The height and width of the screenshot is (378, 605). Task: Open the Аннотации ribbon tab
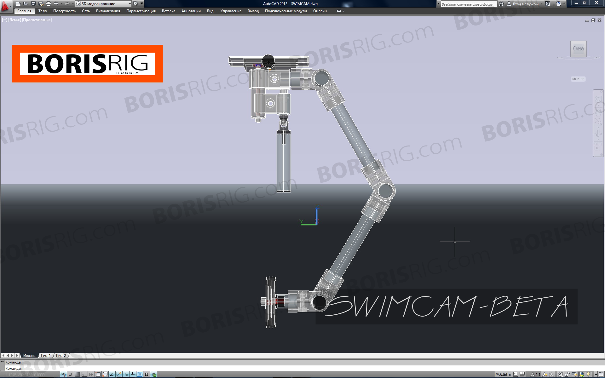191,11
